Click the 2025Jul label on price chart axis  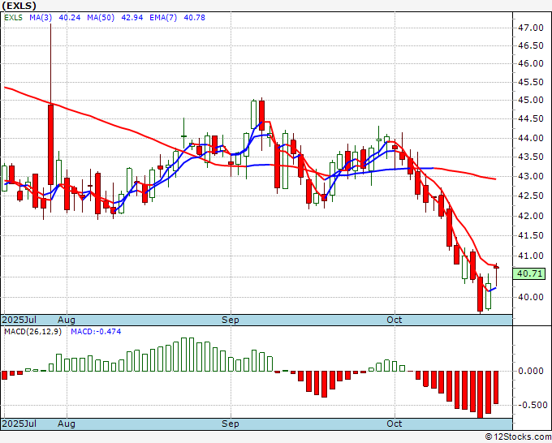19,320
